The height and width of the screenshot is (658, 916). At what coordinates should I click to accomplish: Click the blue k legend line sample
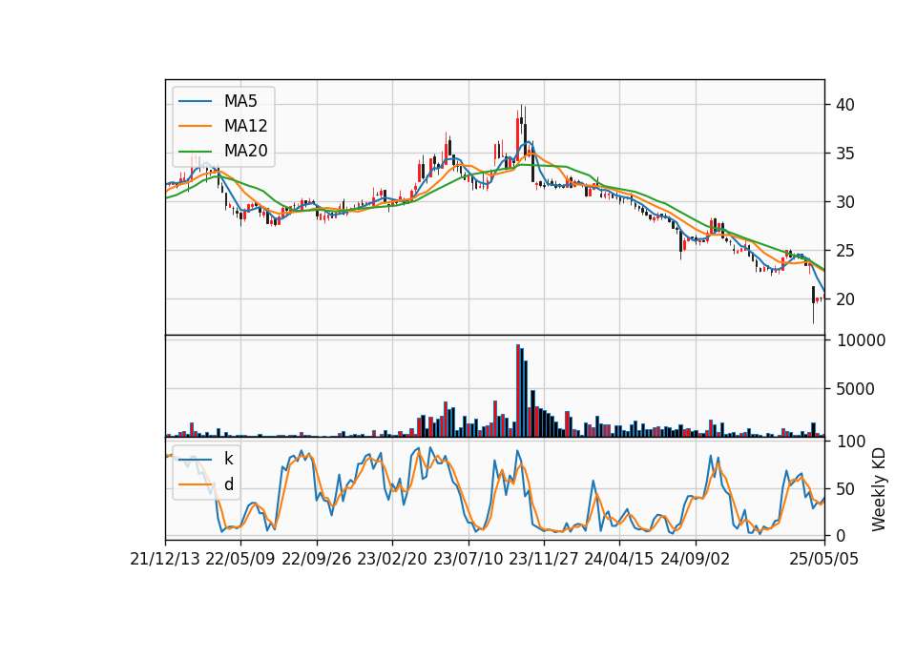coord(195,460)
